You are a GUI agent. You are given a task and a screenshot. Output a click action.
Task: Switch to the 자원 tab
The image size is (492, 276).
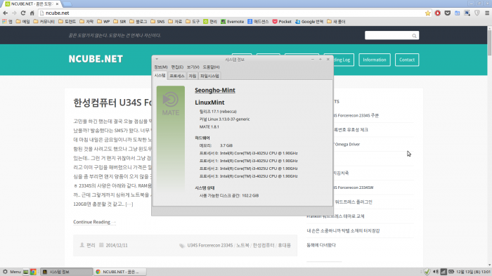pyautogui.click(x=193, y=76)
